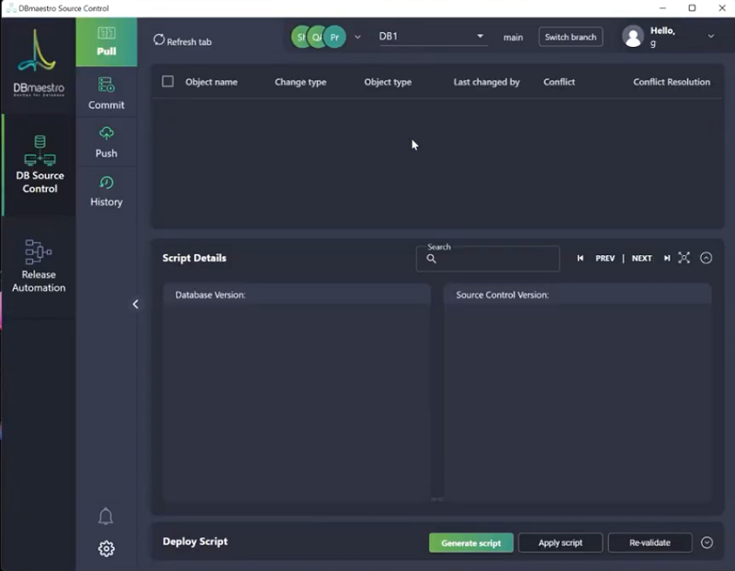This screenshot has height=571, width=735.
Task: Switch to the Pull tab
Action: point(107,42)
